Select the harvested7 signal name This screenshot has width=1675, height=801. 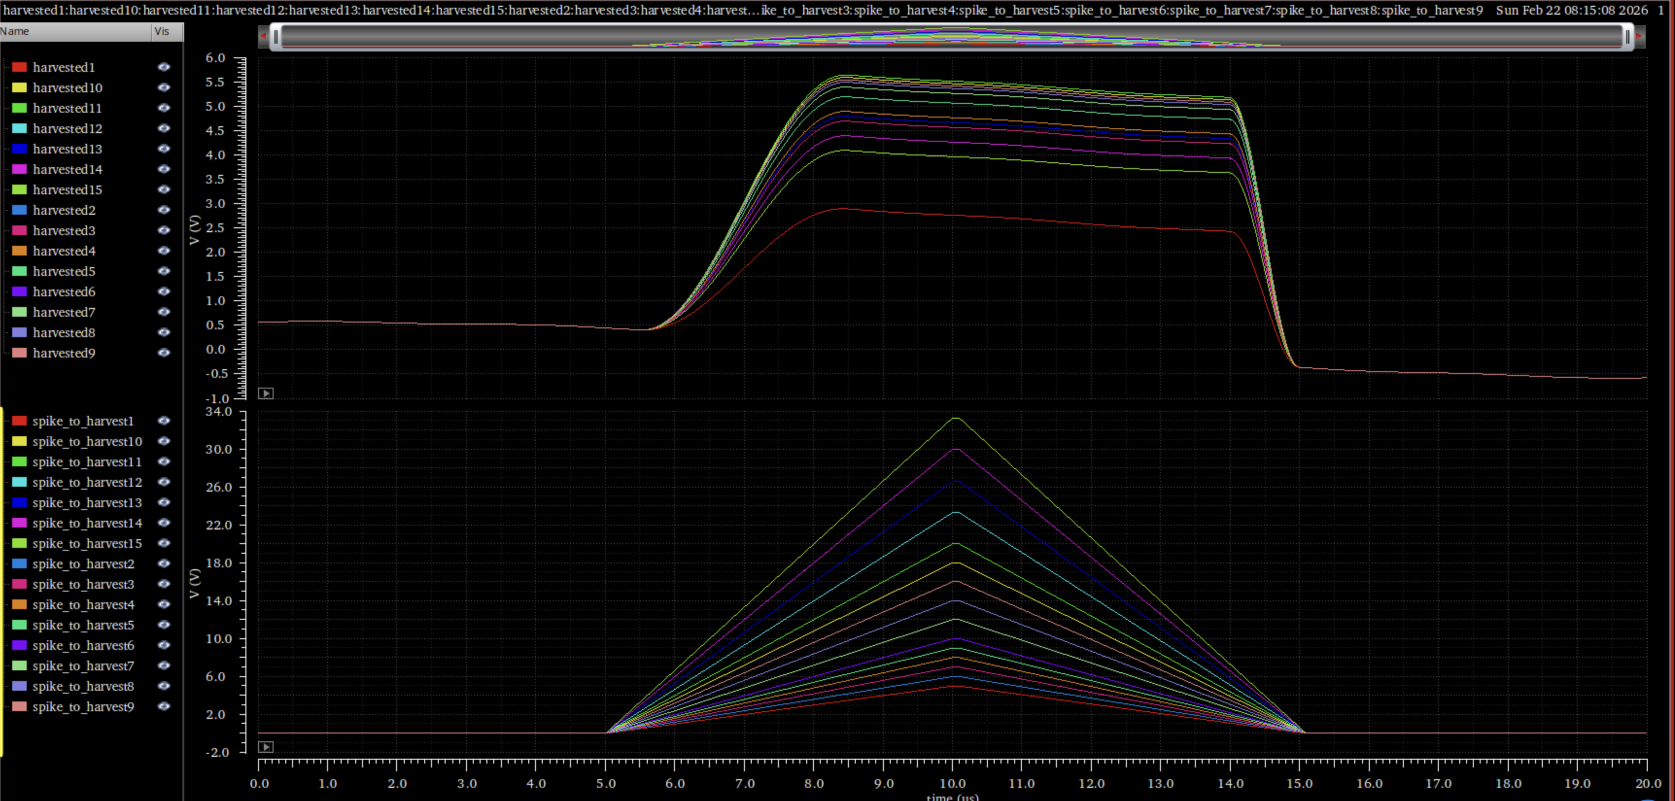click(64, 312)
